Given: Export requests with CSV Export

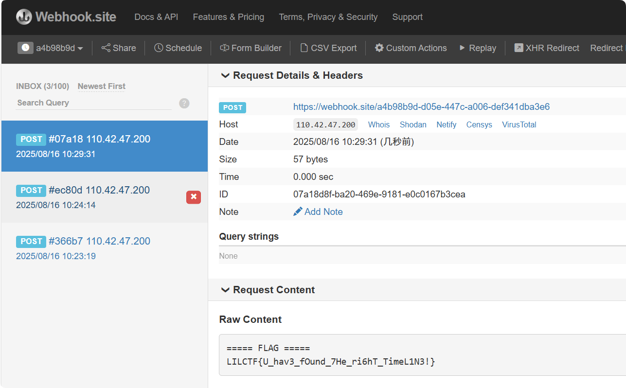Looking at the screenshot, I should [x=328, y=48].
